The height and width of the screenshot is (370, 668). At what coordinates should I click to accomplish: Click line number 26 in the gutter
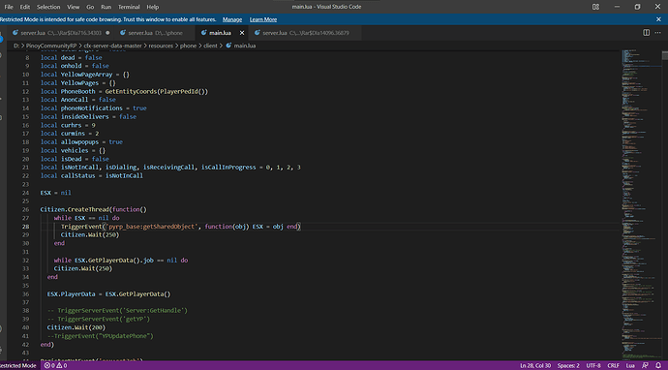point(25,209)
